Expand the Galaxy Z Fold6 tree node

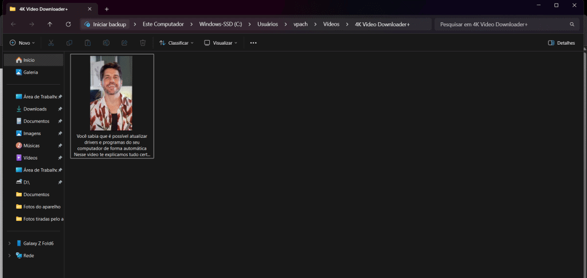pyautogui.click(x=9, y=243)
